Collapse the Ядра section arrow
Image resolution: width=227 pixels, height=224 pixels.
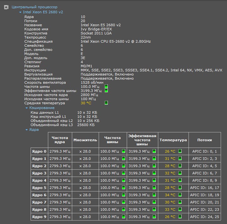[26, 130]
